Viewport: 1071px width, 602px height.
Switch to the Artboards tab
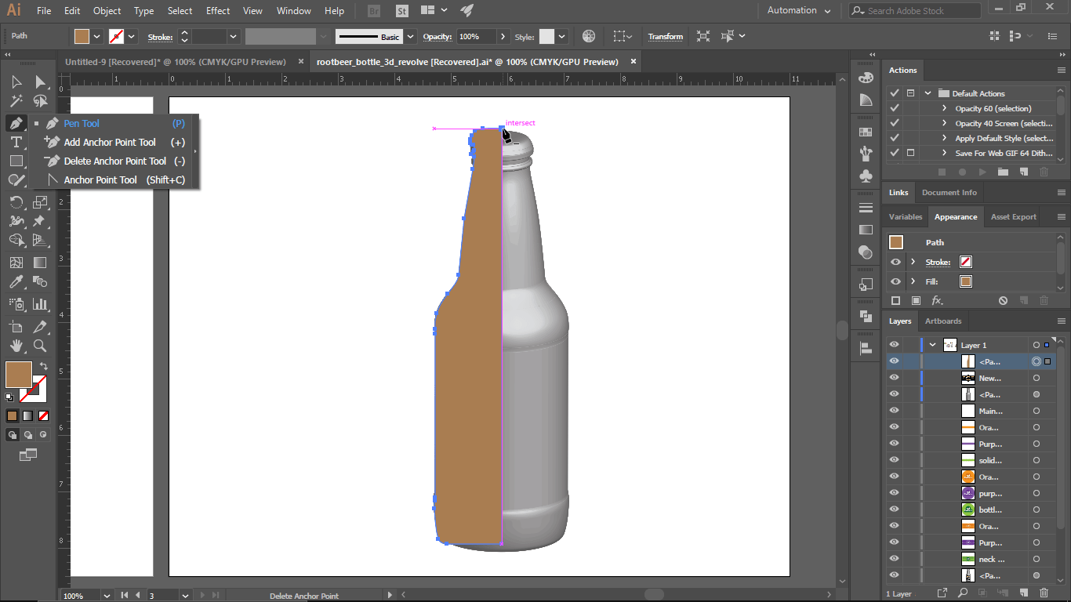[x=943, y=321]
